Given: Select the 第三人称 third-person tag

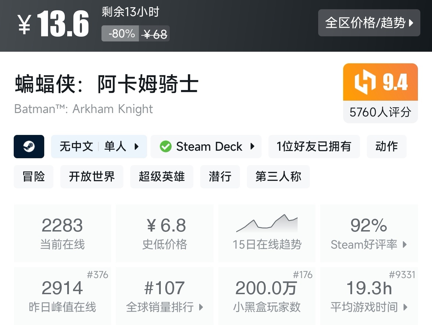Looking at the screenshot, I should pyautogui.click(x=278, y=177).
